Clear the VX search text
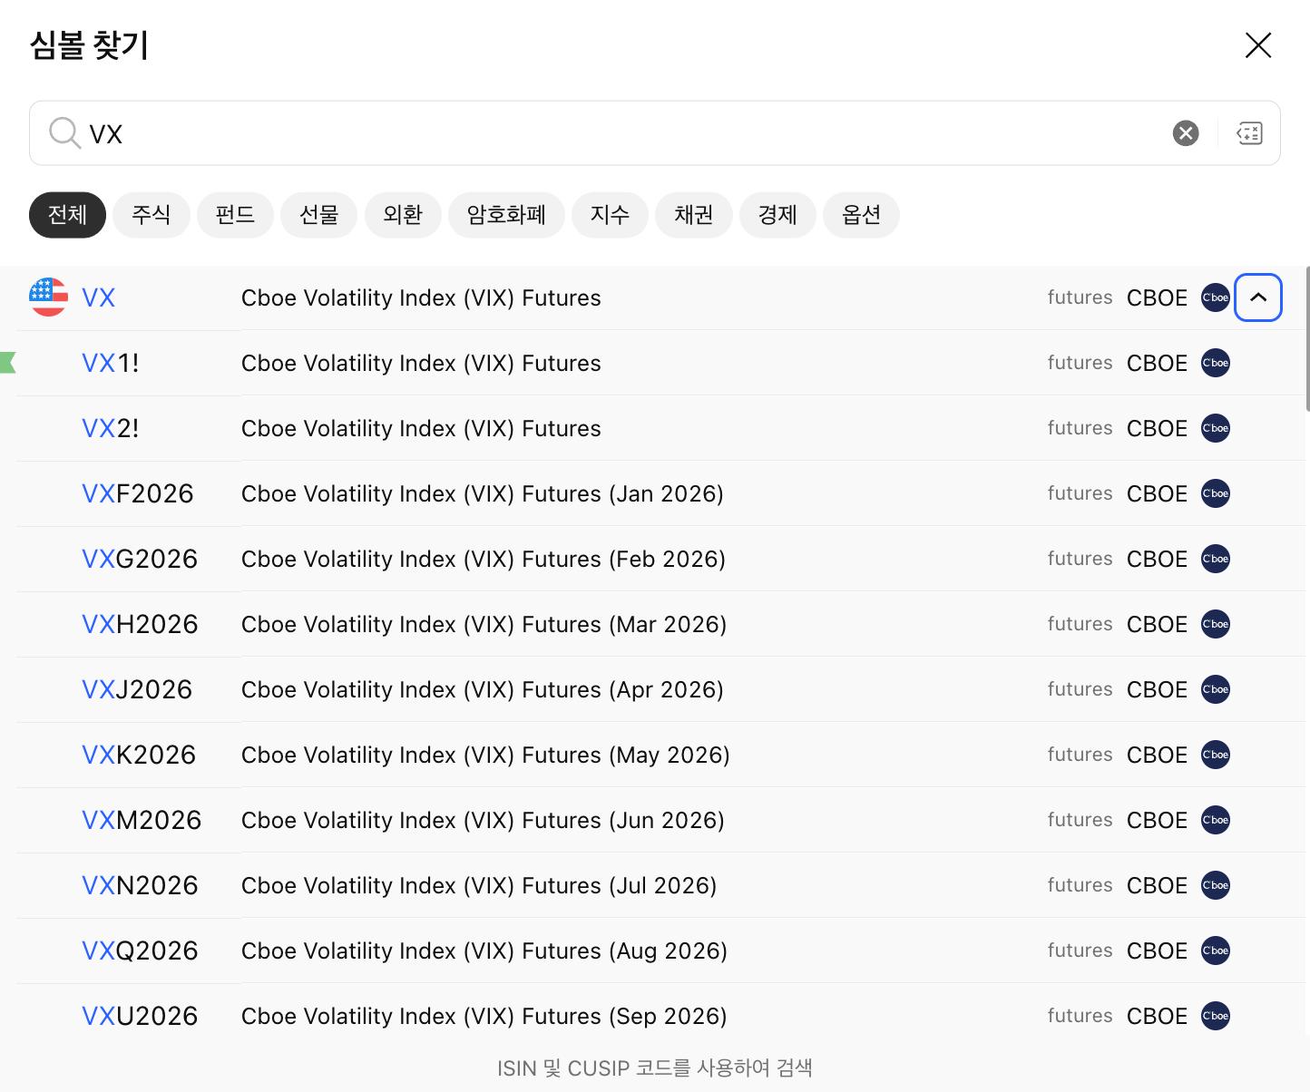The image size is (1310, 1092). click(x=1185, y=133)
